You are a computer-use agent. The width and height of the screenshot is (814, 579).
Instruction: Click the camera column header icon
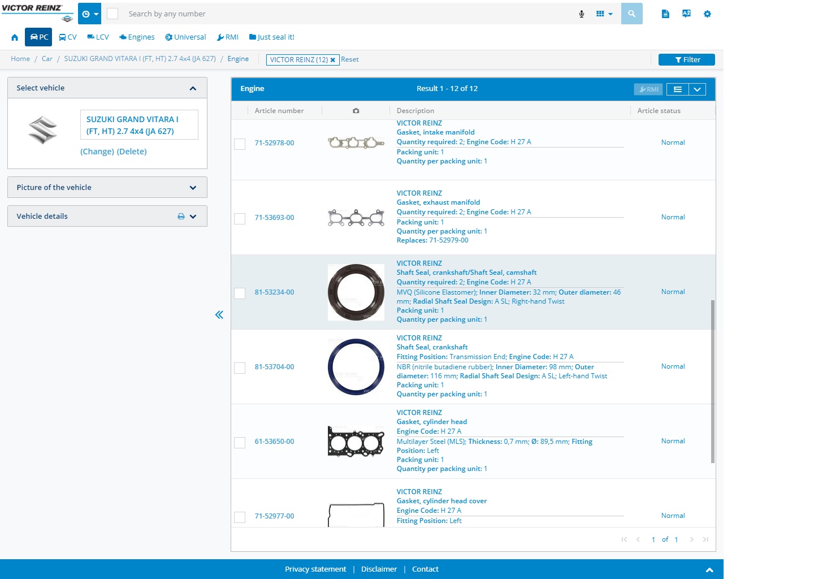[356, 111]
